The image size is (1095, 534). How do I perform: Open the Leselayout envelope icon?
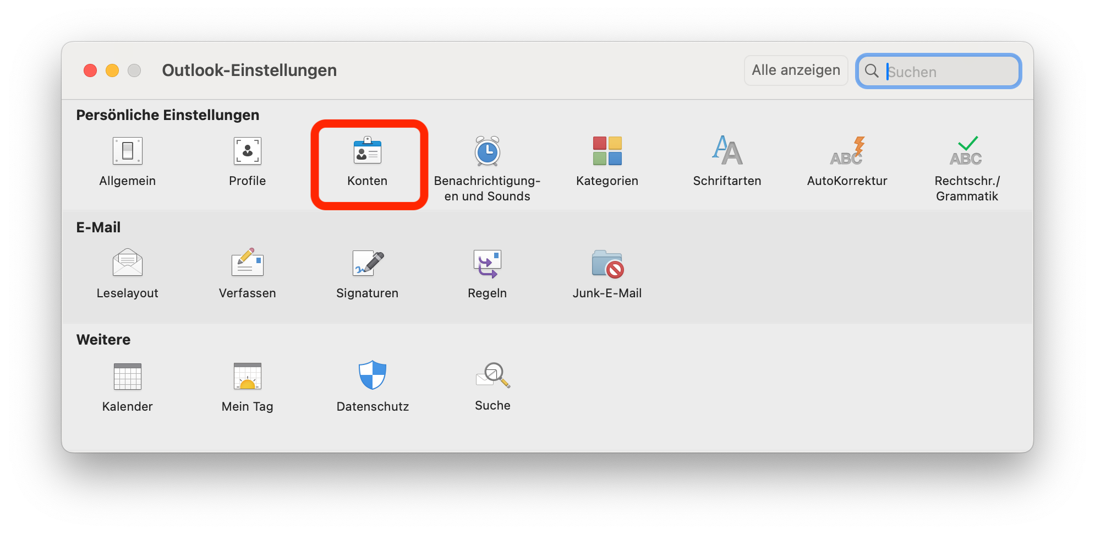click(x=127, y=263)
